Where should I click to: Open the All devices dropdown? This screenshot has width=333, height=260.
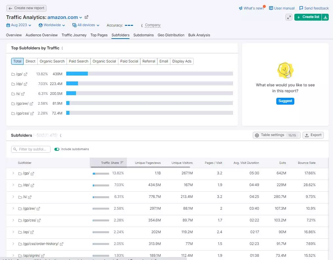tap(86, 25)
